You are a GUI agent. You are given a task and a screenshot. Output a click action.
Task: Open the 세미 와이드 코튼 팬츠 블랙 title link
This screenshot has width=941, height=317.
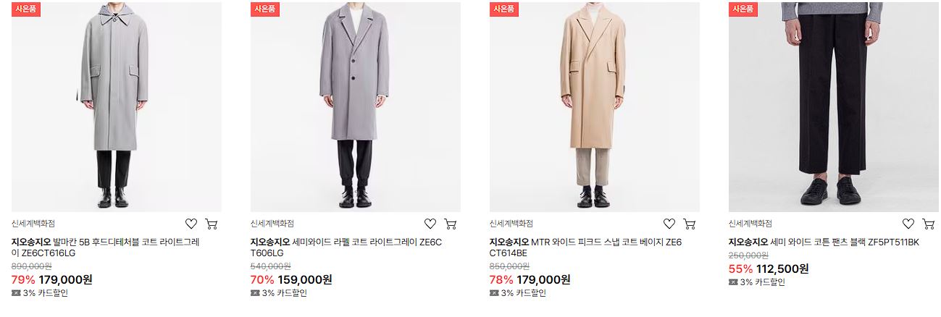click(x=824, y=242)
